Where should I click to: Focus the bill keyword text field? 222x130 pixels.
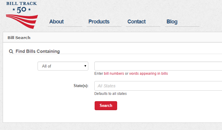coord(158,66)
